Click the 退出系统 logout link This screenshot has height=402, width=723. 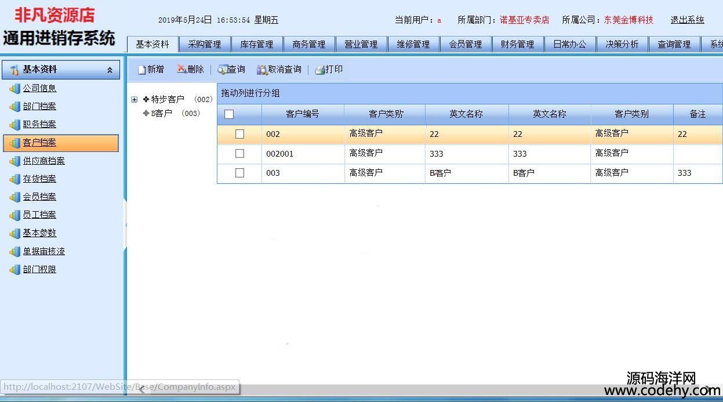click(x=687, y=20)
